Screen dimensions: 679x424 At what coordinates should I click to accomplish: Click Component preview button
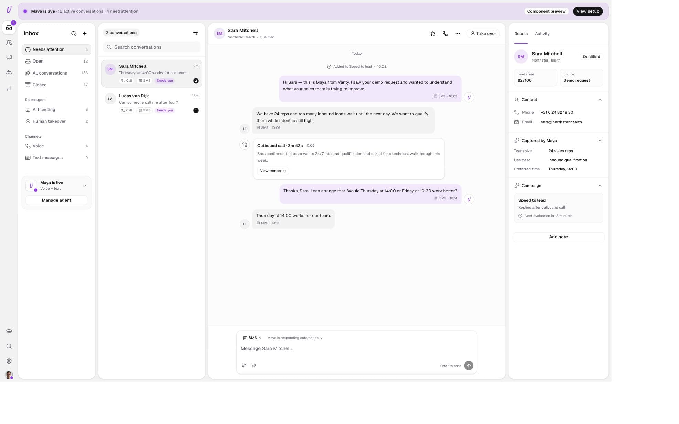(546, 11)
